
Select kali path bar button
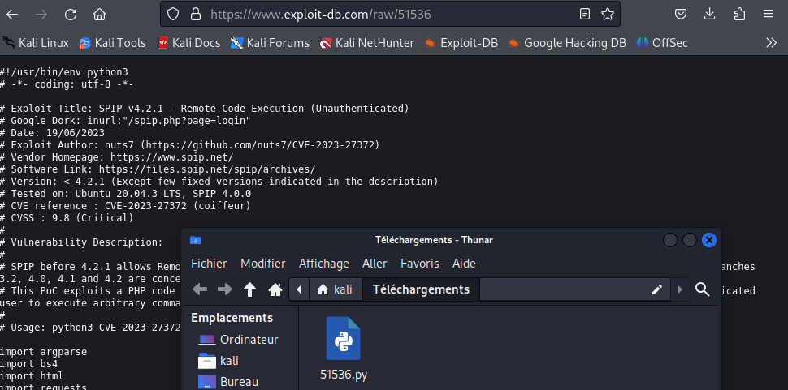336,289
